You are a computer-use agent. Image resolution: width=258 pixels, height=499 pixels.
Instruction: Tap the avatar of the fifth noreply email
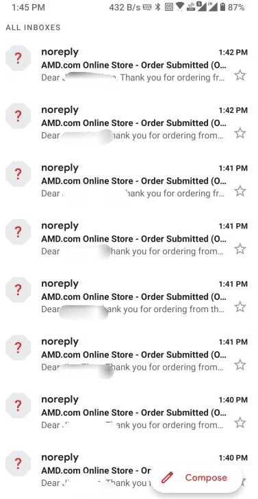18,290
